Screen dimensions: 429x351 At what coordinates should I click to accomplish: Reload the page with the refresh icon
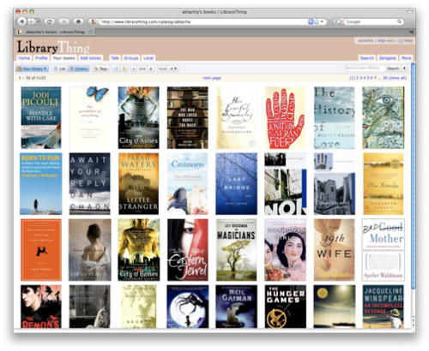pos(50,21)
